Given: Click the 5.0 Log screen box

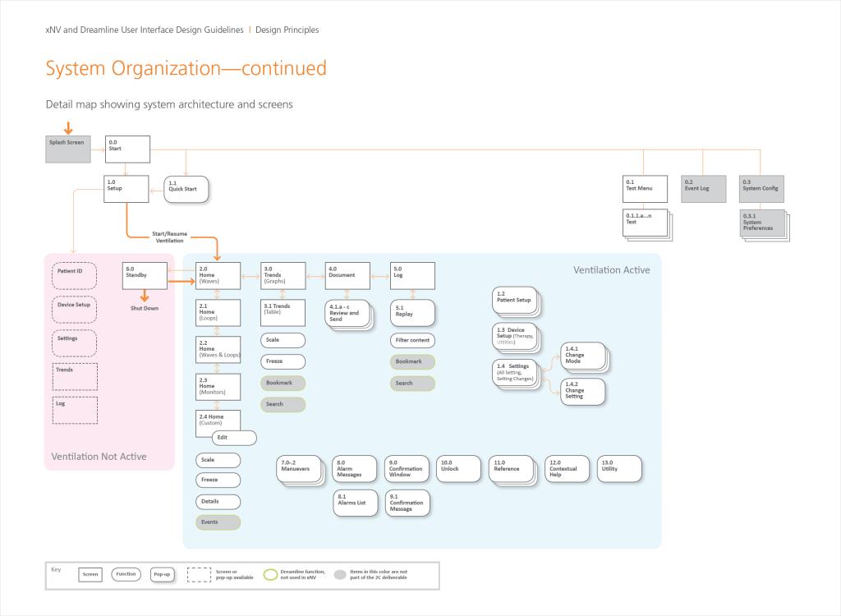Looking at the screenshot, I should click(412, 276).
